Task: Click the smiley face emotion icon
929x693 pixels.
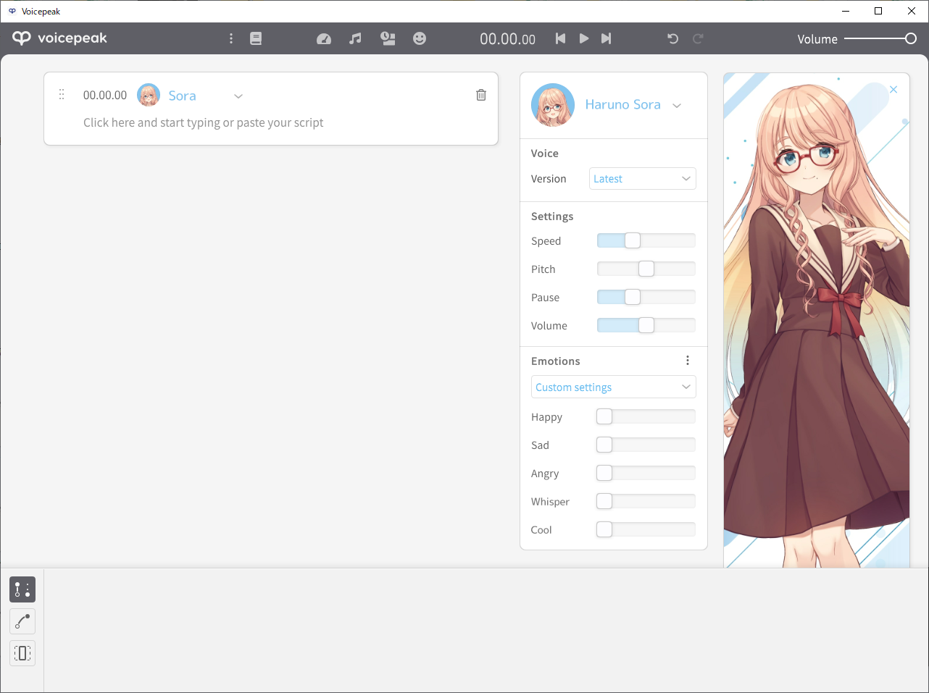Action: click(420, 38)
